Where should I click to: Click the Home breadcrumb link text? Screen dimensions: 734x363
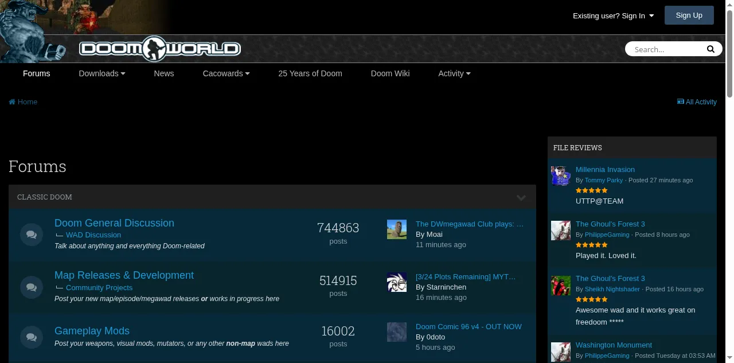point(28,102)
